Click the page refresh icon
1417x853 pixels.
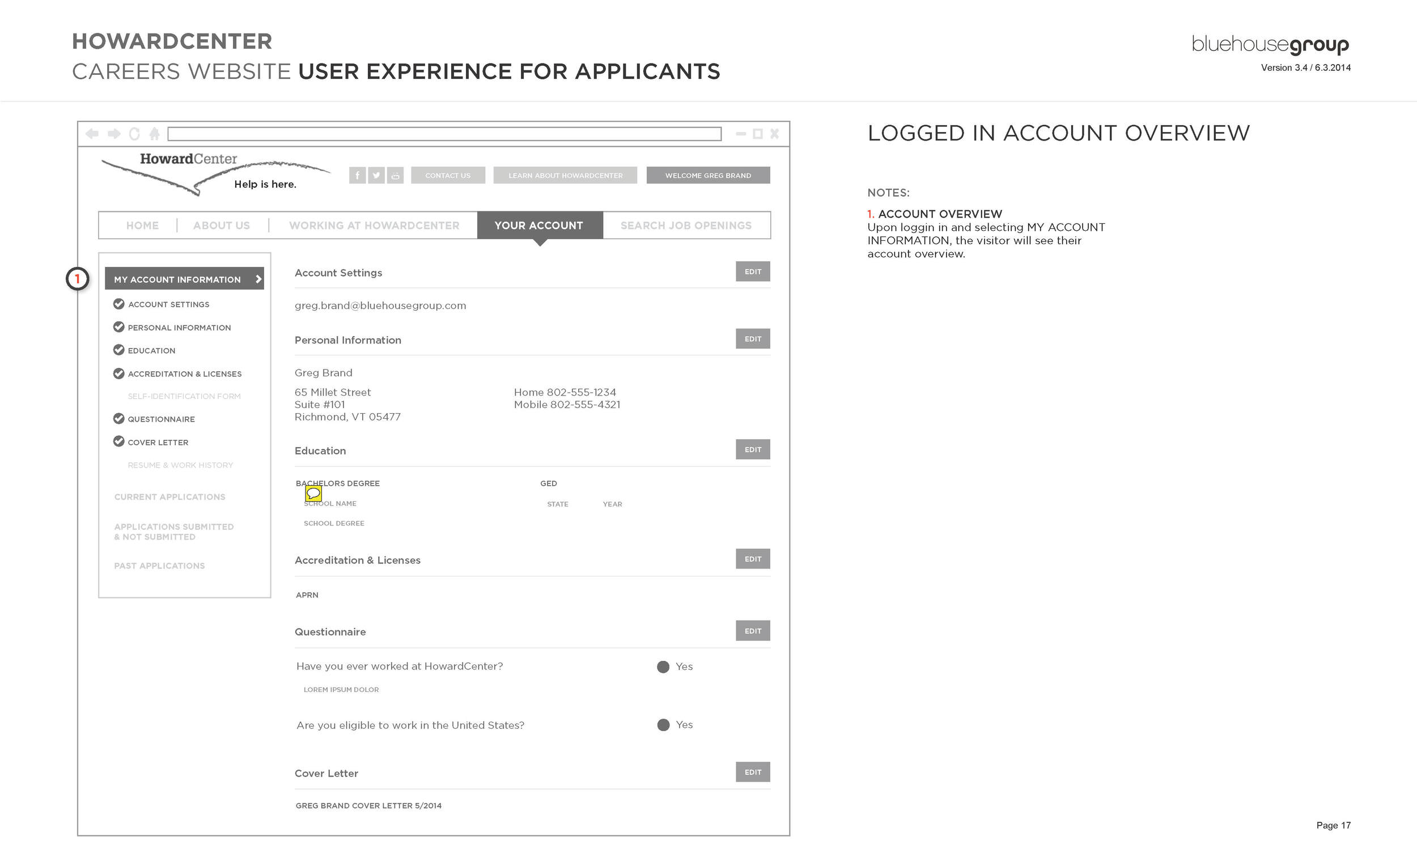click(x=134, y=133)
